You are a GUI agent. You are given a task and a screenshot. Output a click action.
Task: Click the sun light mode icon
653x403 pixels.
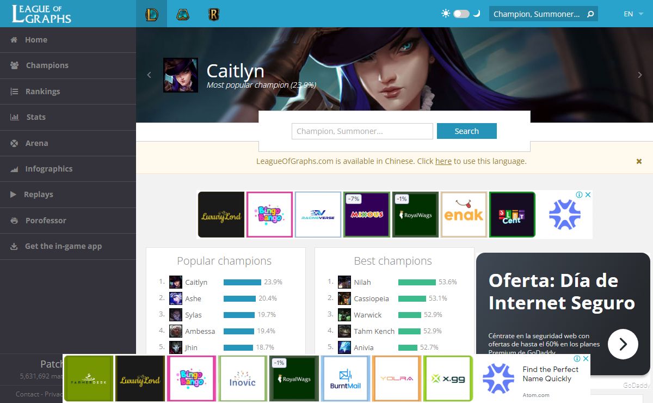coord(446,14)
